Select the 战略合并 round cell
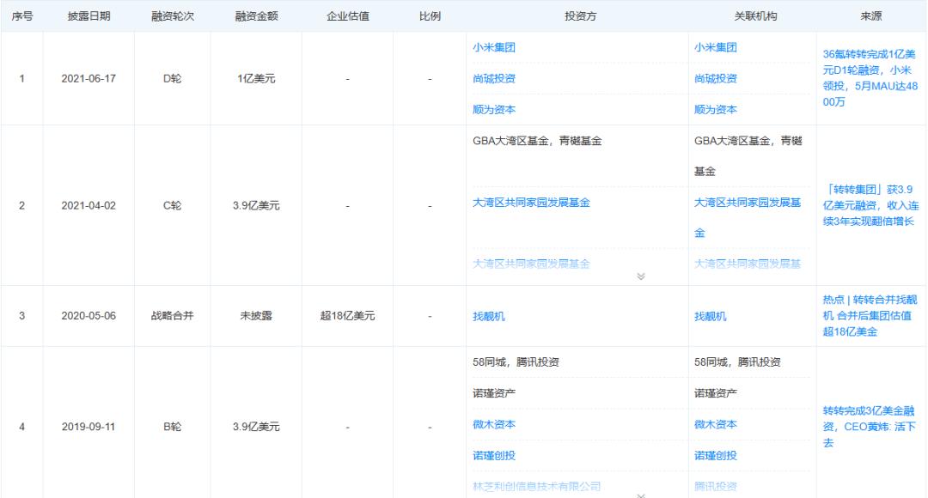This screenshot has height=498, width=928. (172, 316)
